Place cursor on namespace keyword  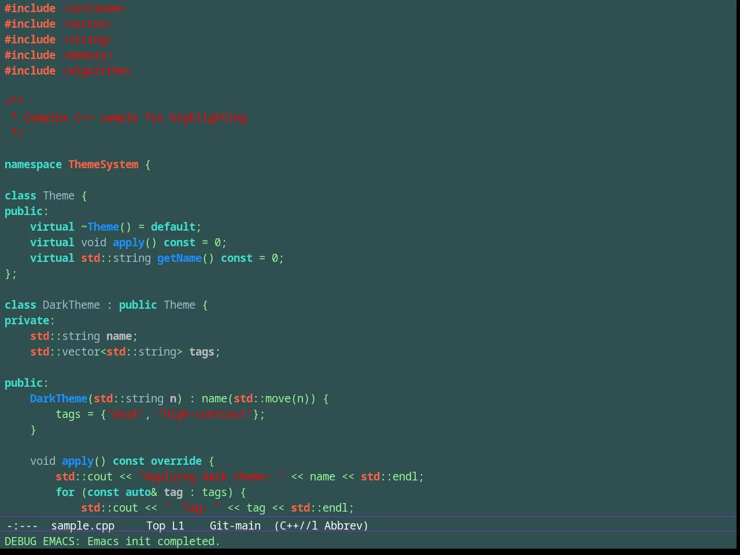33,164
